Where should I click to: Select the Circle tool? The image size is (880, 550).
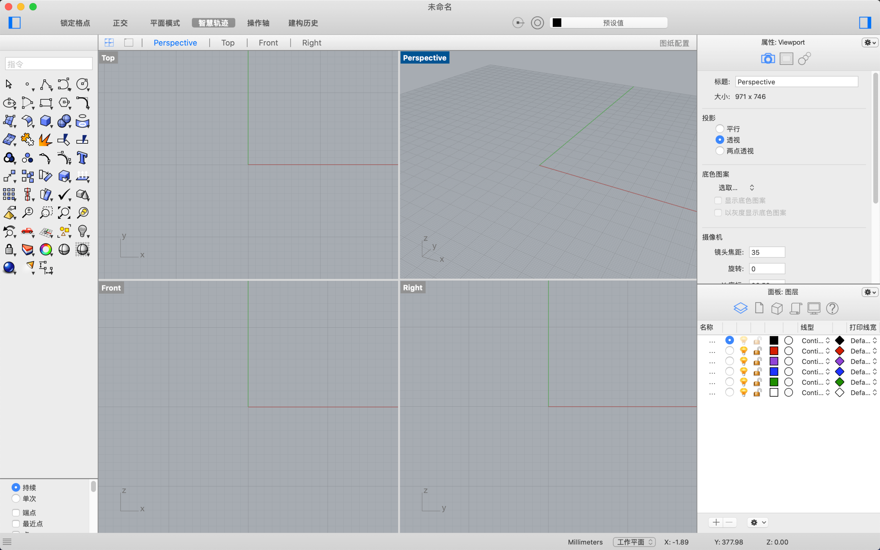(x=82, y=85)
